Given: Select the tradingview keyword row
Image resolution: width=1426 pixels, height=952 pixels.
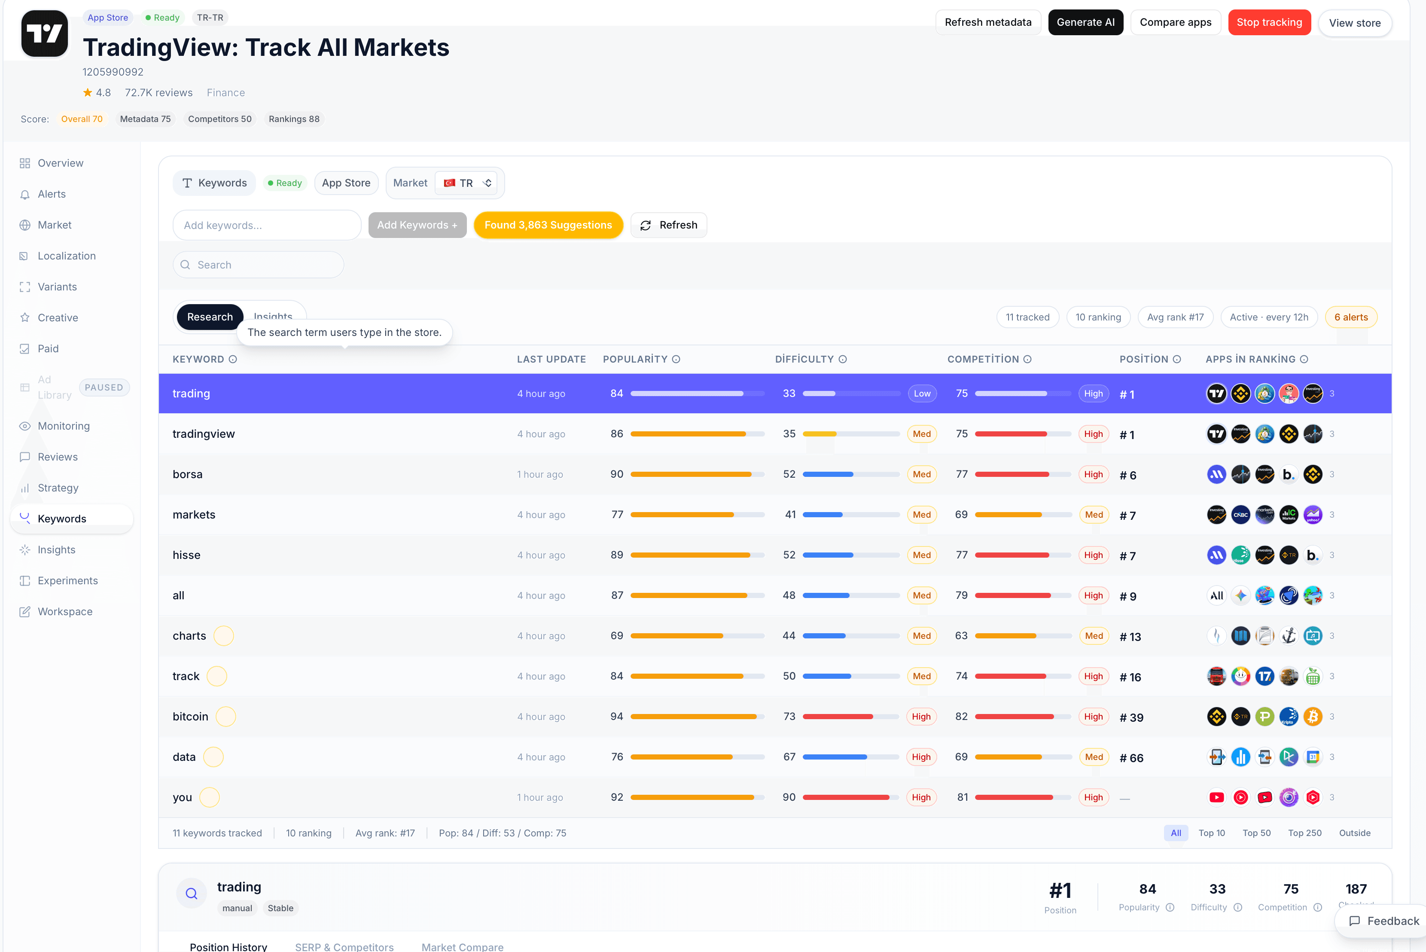Looking at the screenshot, I should tap(774, 434).
